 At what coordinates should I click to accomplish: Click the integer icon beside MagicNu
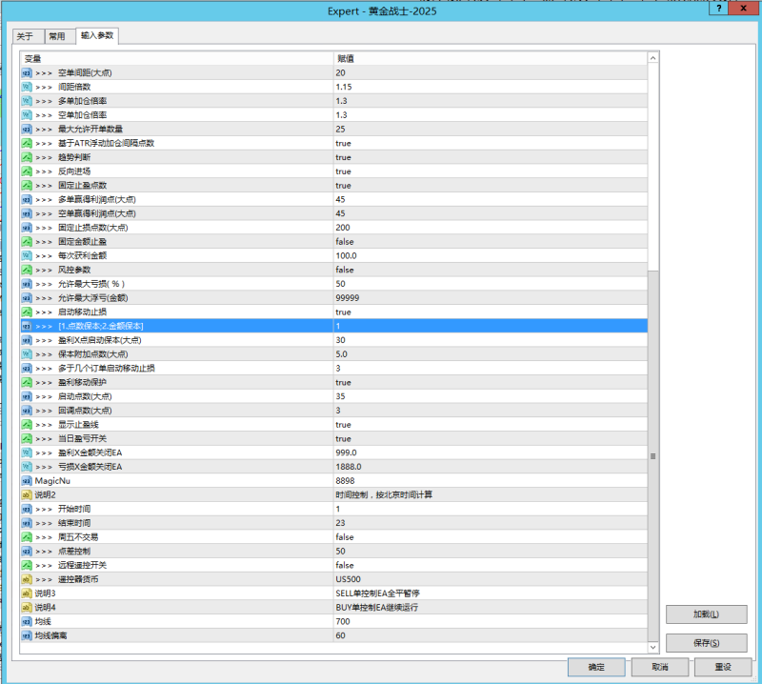(27, 481)
